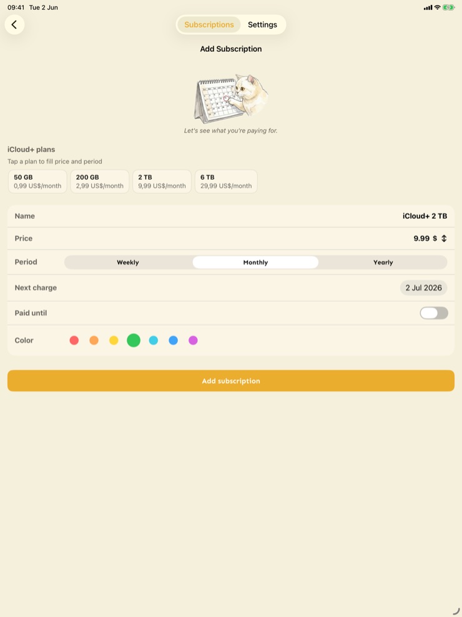This screenshot has width=462, height=617.
Task: Tap the 09:41 clock in status bar
Action: pos(16,8)
